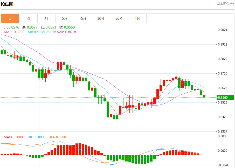Viewport: 235px width, 168px height.
Task: Click the green 0.8560 current price tag
Action: (225, 97)
